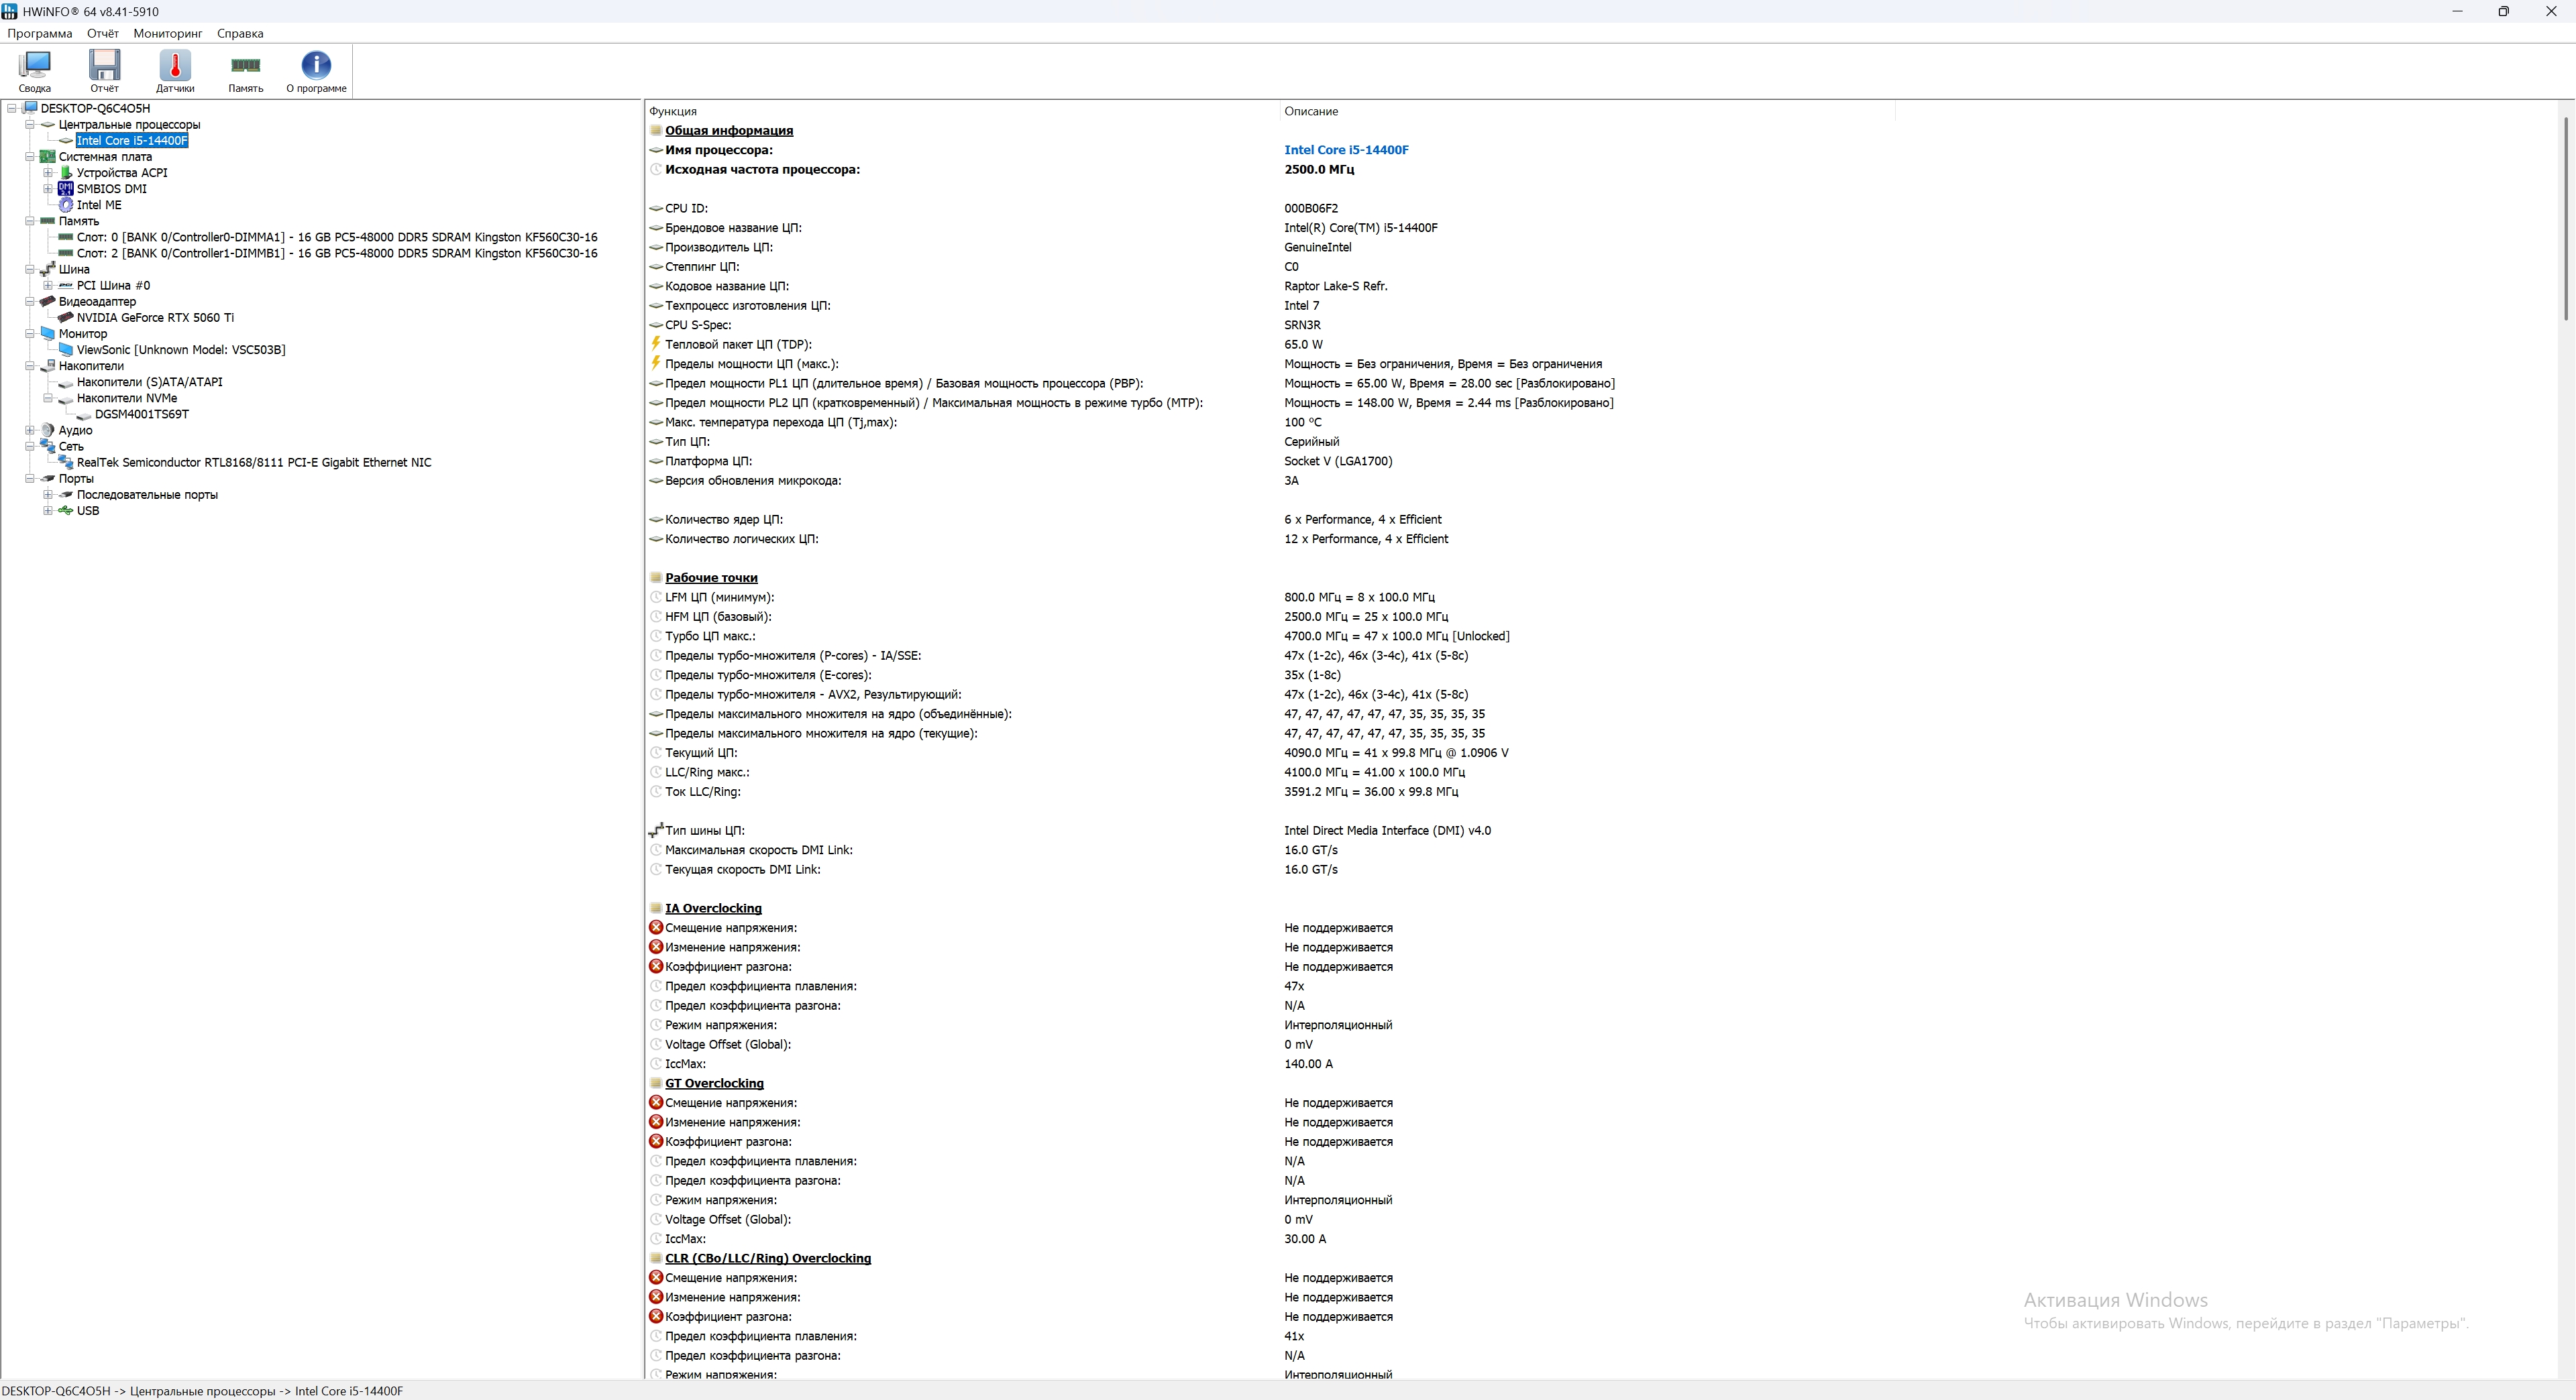Image resolution: width=2576 pixels, height=1400 pixels.
Task: Select the NVIDIA GeForce RTX 5060 Ti item
Action: [155, 318]
